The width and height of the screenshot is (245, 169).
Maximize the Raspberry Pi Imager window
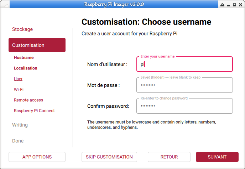[x=234, y=5]
